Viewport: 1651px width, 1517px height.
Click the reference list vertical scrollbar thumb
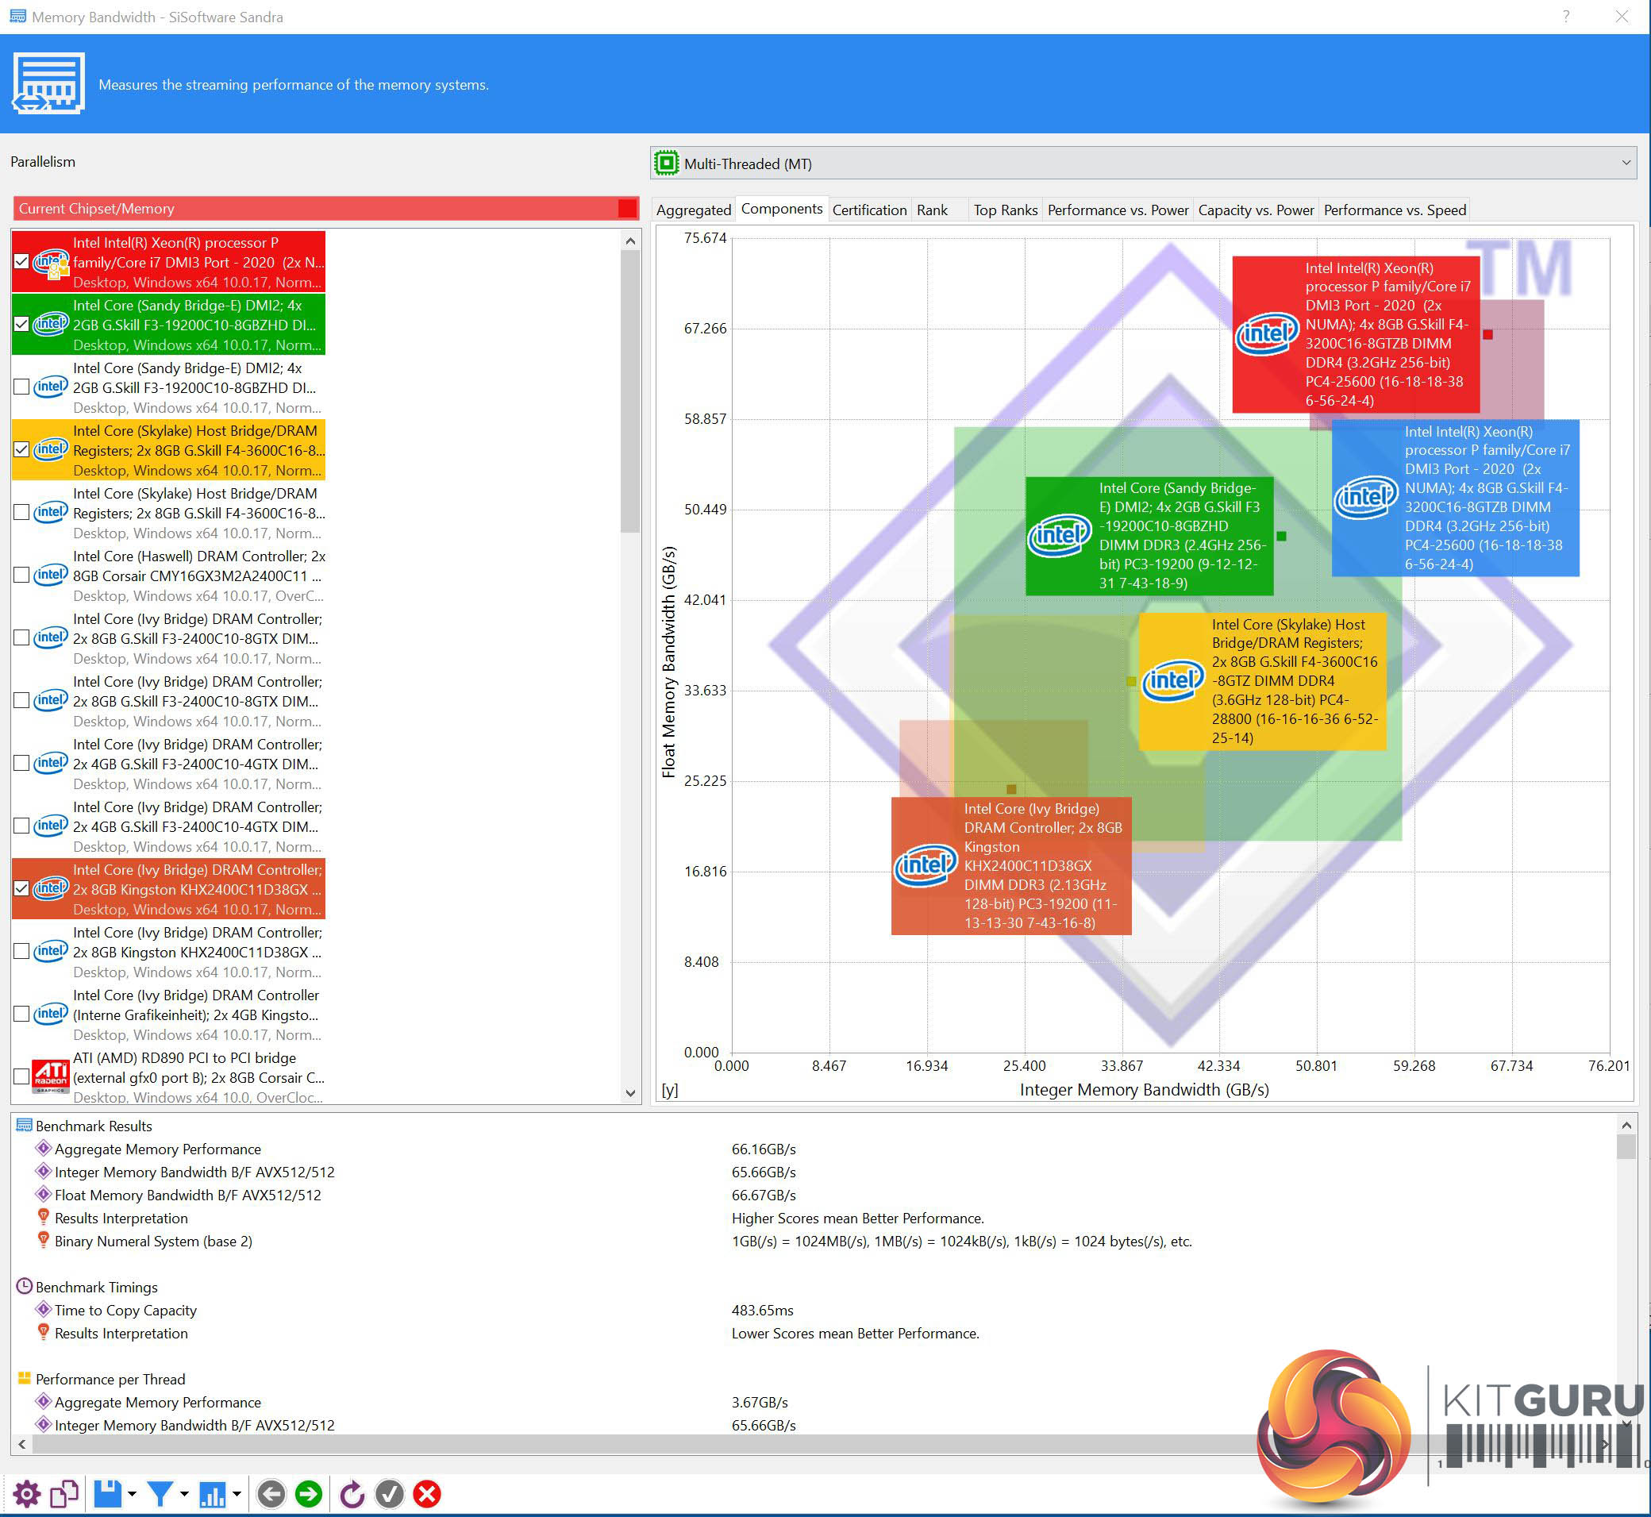[x=629, y=390]
